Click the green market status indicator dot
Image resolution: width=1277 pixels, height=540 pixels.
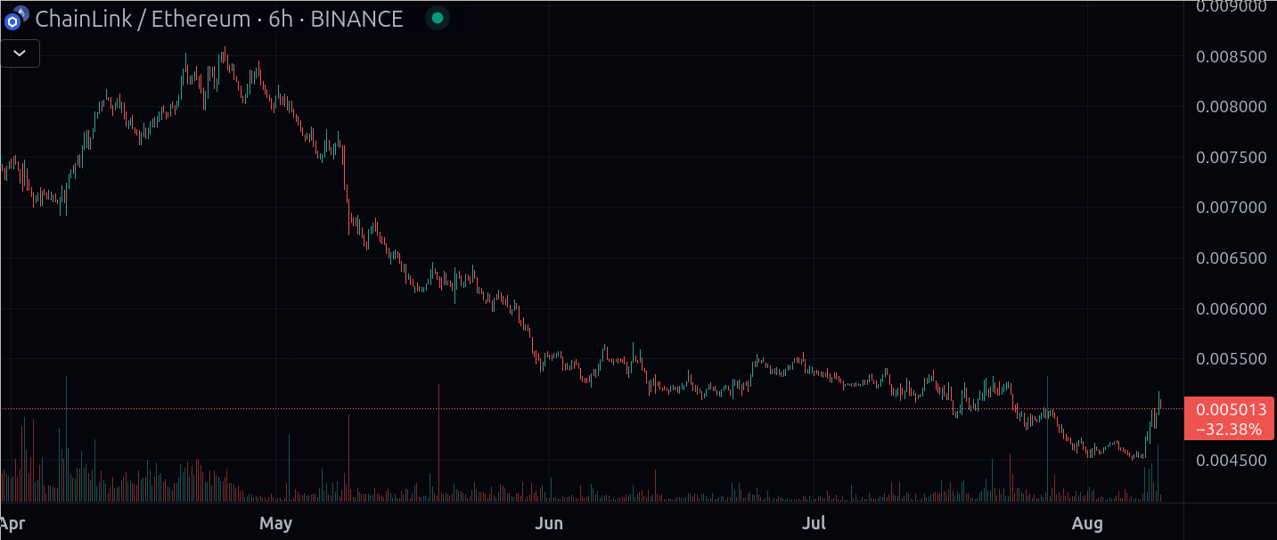click(436, 18)
